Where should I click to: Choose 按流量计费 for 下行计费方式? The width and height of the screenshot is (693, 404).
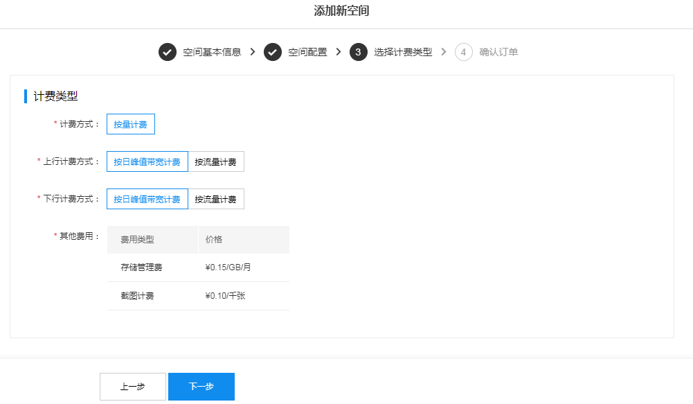[216, 199]
